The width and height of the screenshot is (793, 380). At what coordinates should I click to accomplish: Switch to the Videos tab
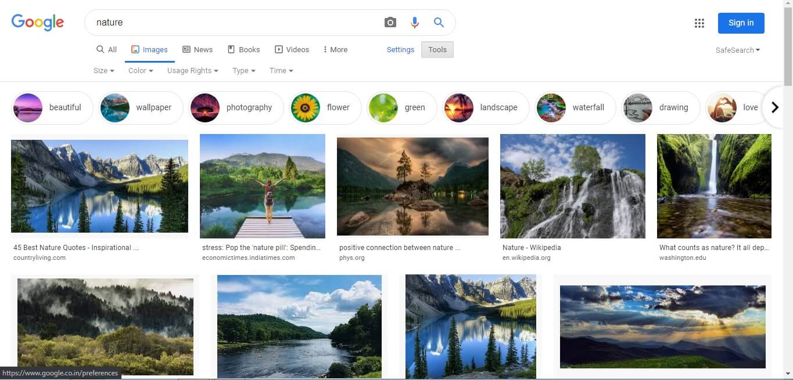pos(292,49)
